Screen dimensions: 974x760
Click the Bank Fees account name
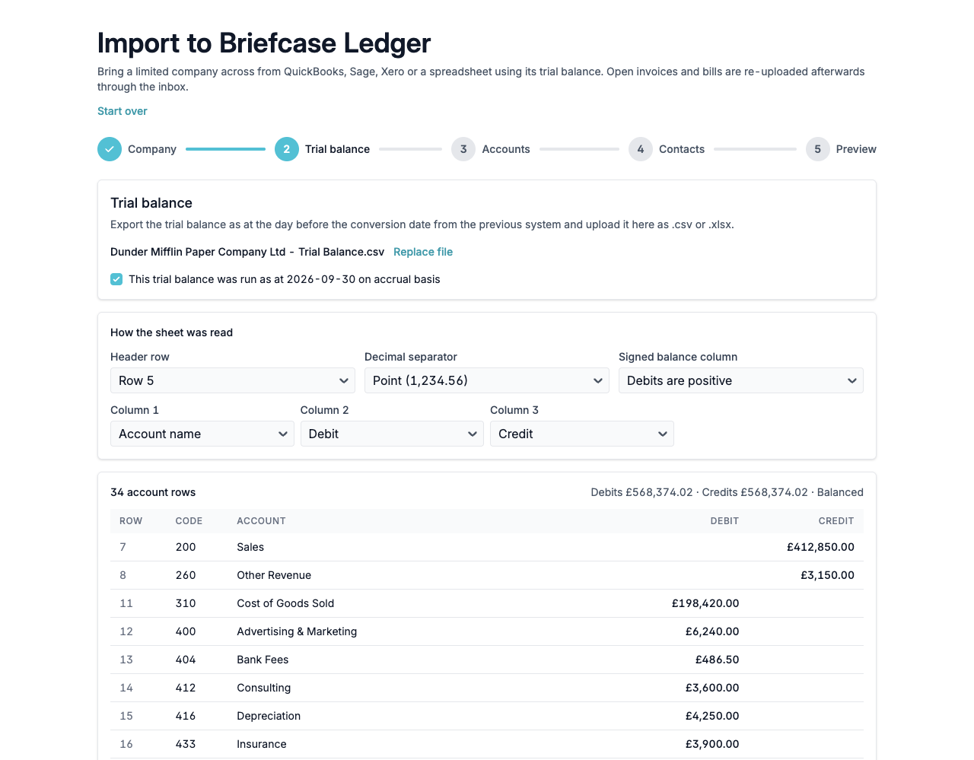click(263, 660)
